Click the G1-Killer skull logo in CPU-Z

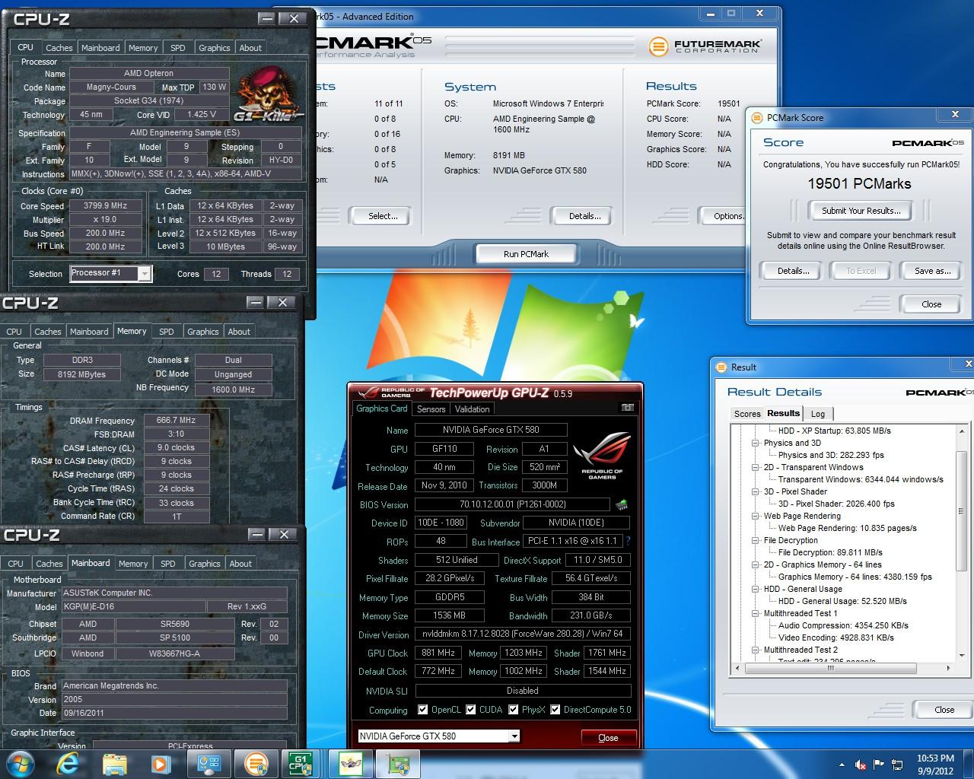point(268,94)
